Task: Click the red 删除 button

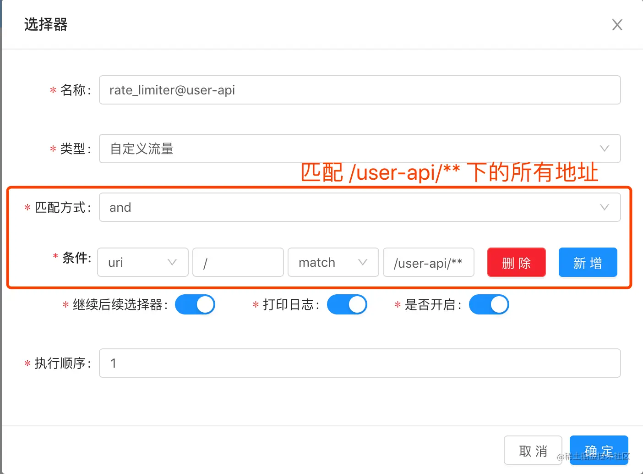Action: [516, 262]
